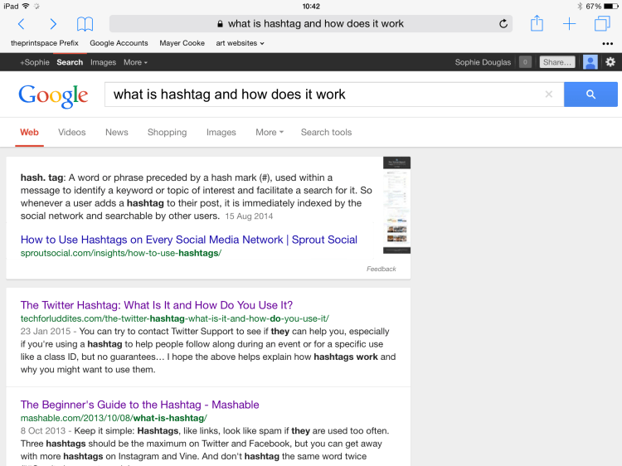Image resolution: width=622 pixels, height=466 pixels.
Task: Reload the page with the refresh icon
Action: tap(503, 24)
